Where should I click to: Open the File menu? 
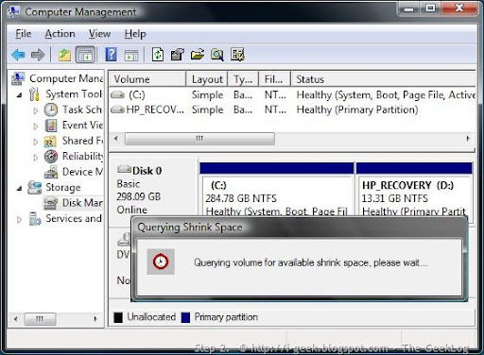pyautogui.click(x=24, y=34)
